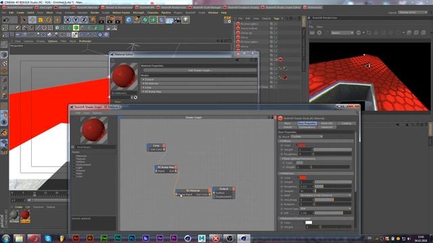Open the Fresnel Type dropdown
Screen dimensions: 433x243
pyautogui.click(x=325, y=209)
